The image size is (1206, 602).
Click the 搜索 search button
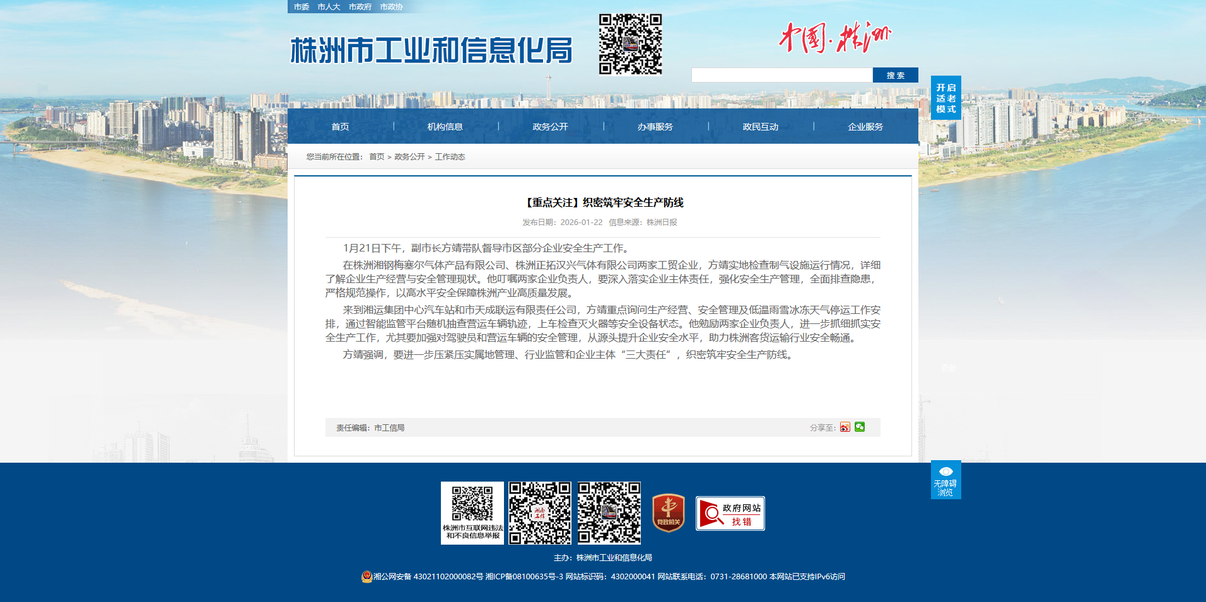tap(895, 75)
